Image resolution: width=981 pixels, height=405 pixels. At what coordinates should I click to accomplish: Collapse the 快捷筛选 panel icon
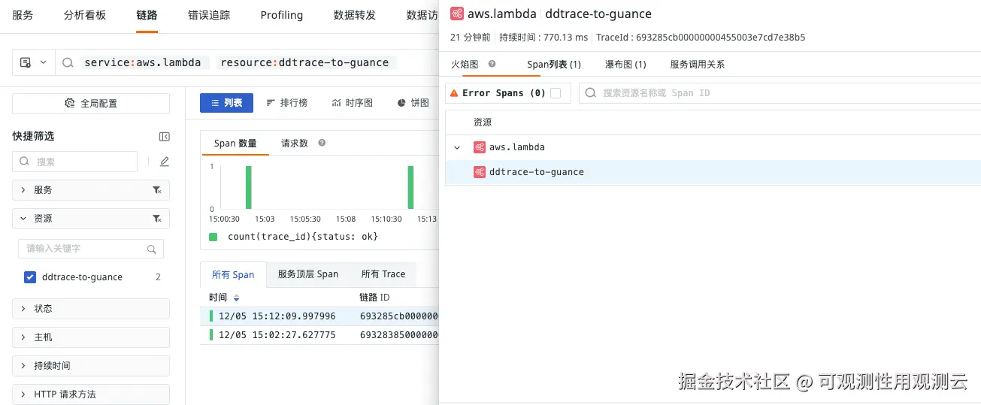coord(165,137)
